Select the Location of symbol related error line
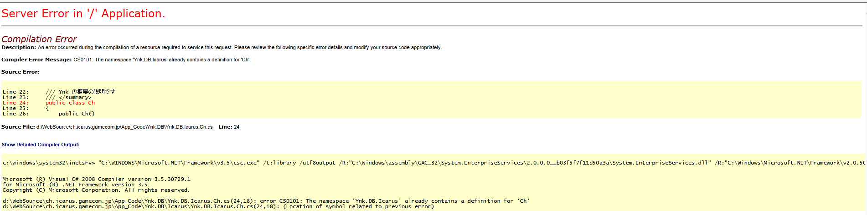The height and width of the screenshot is (215, 867). [218, 206]
